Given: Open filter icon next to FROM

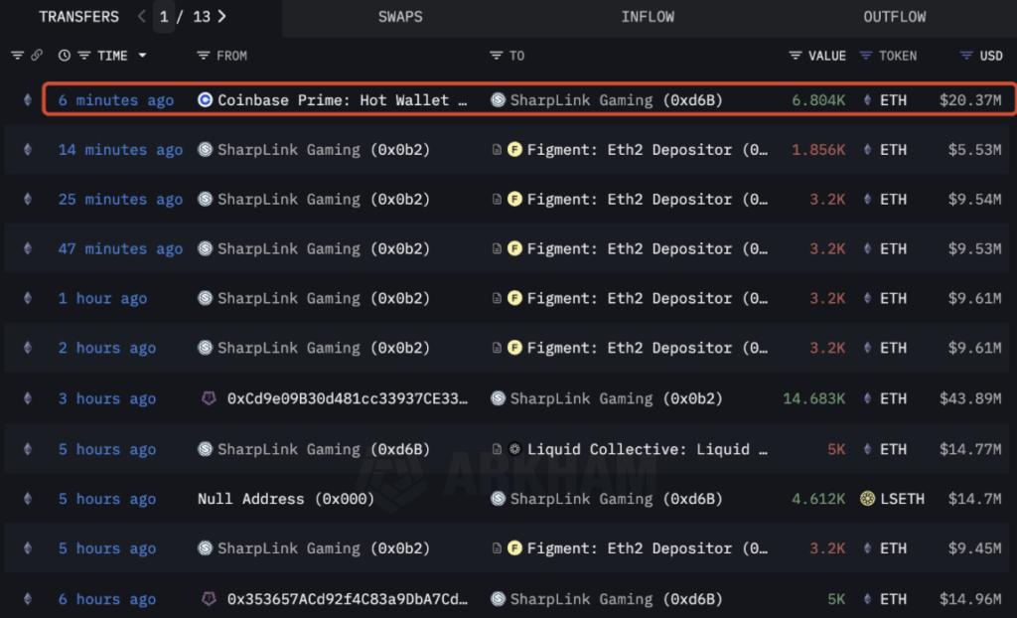Looking at the screenshot, I should pos(203,56).
